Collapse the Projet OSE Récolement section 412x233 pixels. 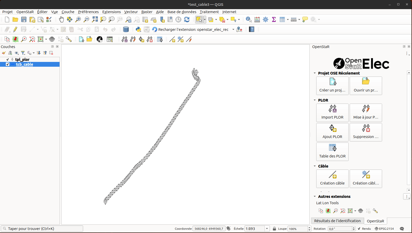click(x=315, y=73)
